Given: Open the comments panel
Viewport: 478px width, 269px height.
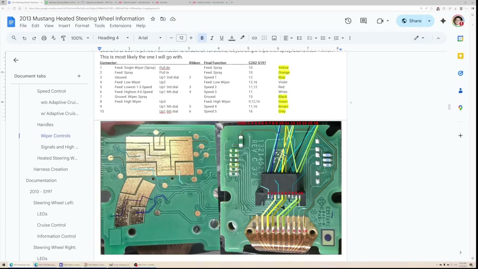Looking at the screenshot, I should (363, 21).
